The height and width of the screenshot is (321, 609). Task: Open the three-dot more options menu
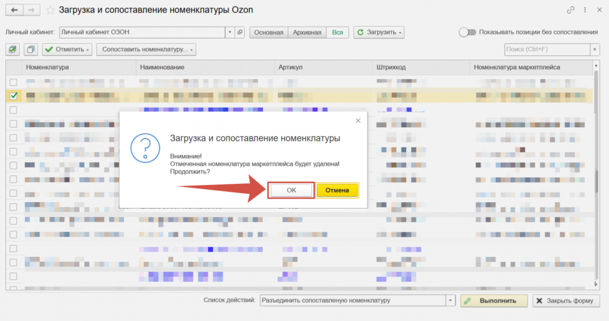tap(585, 10)
